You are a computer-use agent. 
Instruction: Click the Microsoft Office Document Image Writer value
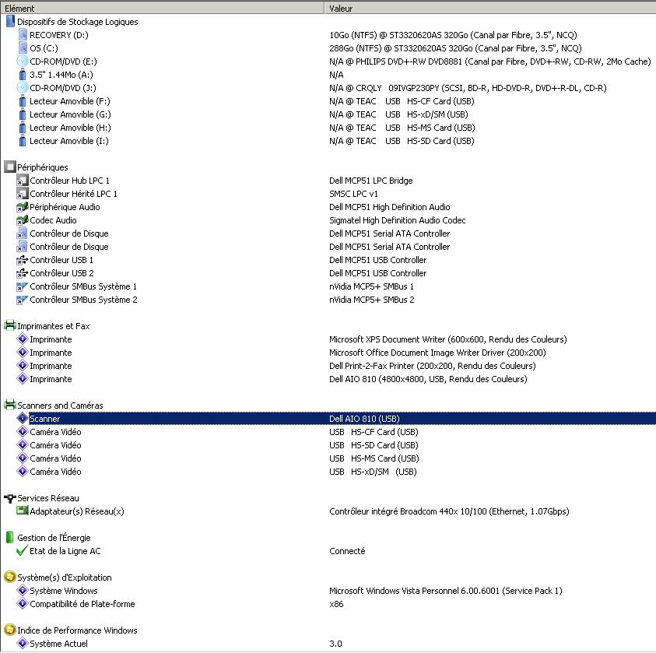[x=437, y=353]
